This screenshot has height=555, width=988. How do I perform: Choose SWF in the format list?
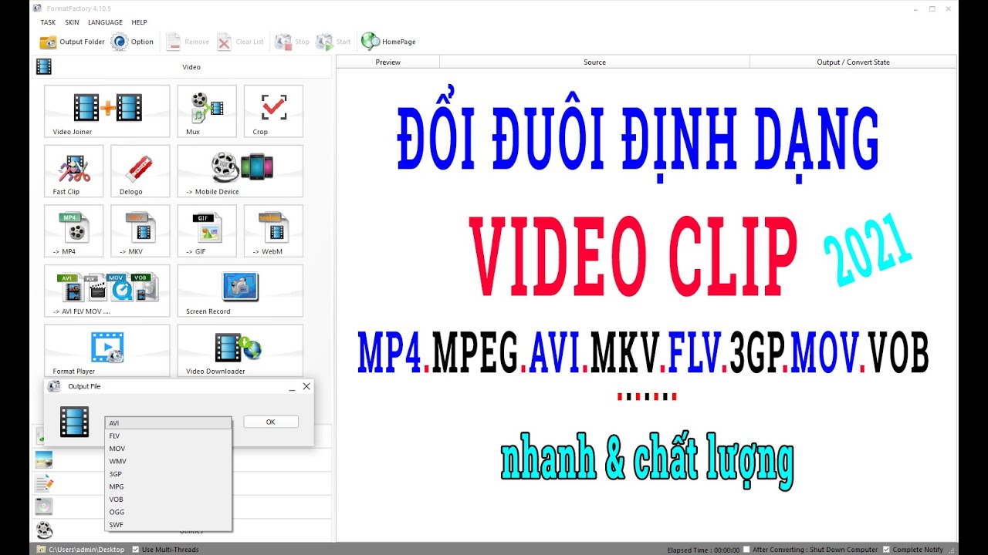coord(168,525)
